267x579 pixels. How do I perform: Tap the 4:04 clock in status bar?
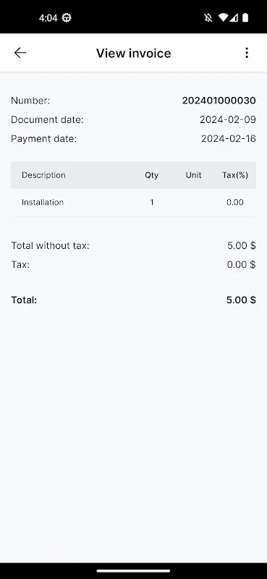48,17
